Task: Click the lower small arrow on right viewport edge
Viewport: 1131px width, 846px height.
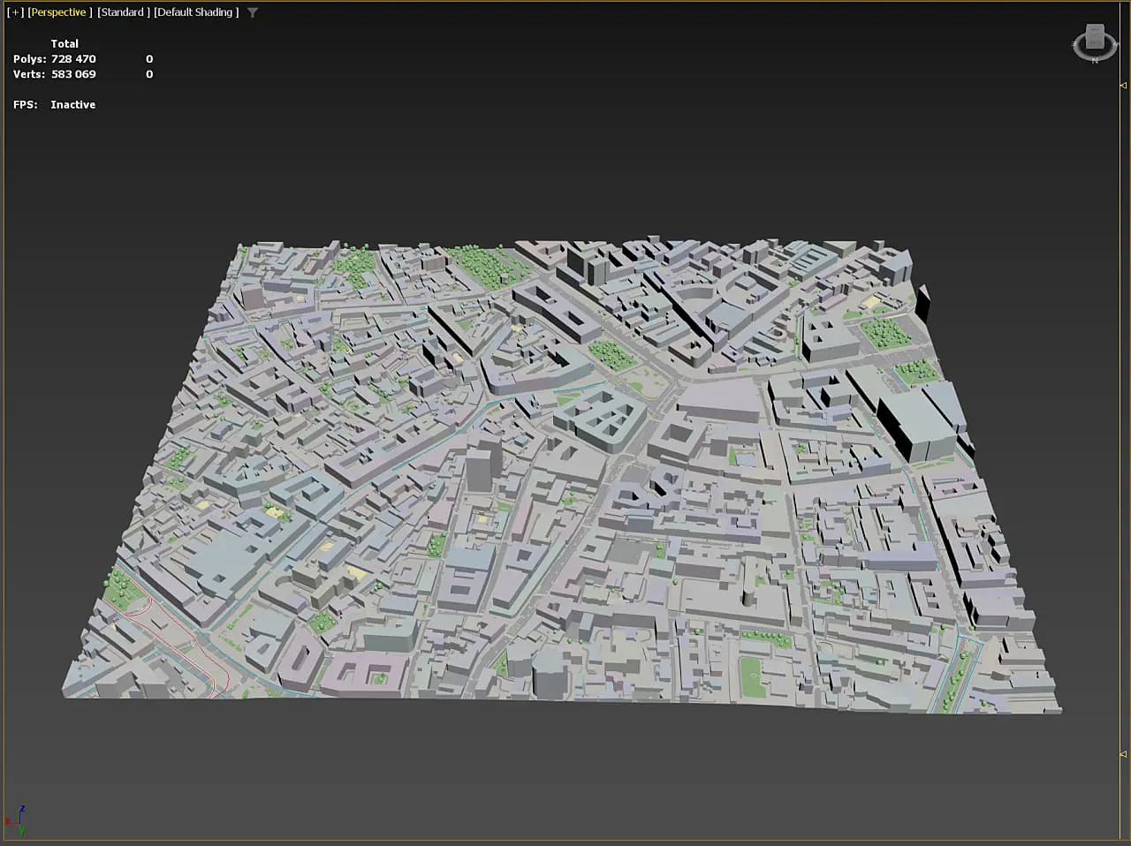Action: [1123, 754]
